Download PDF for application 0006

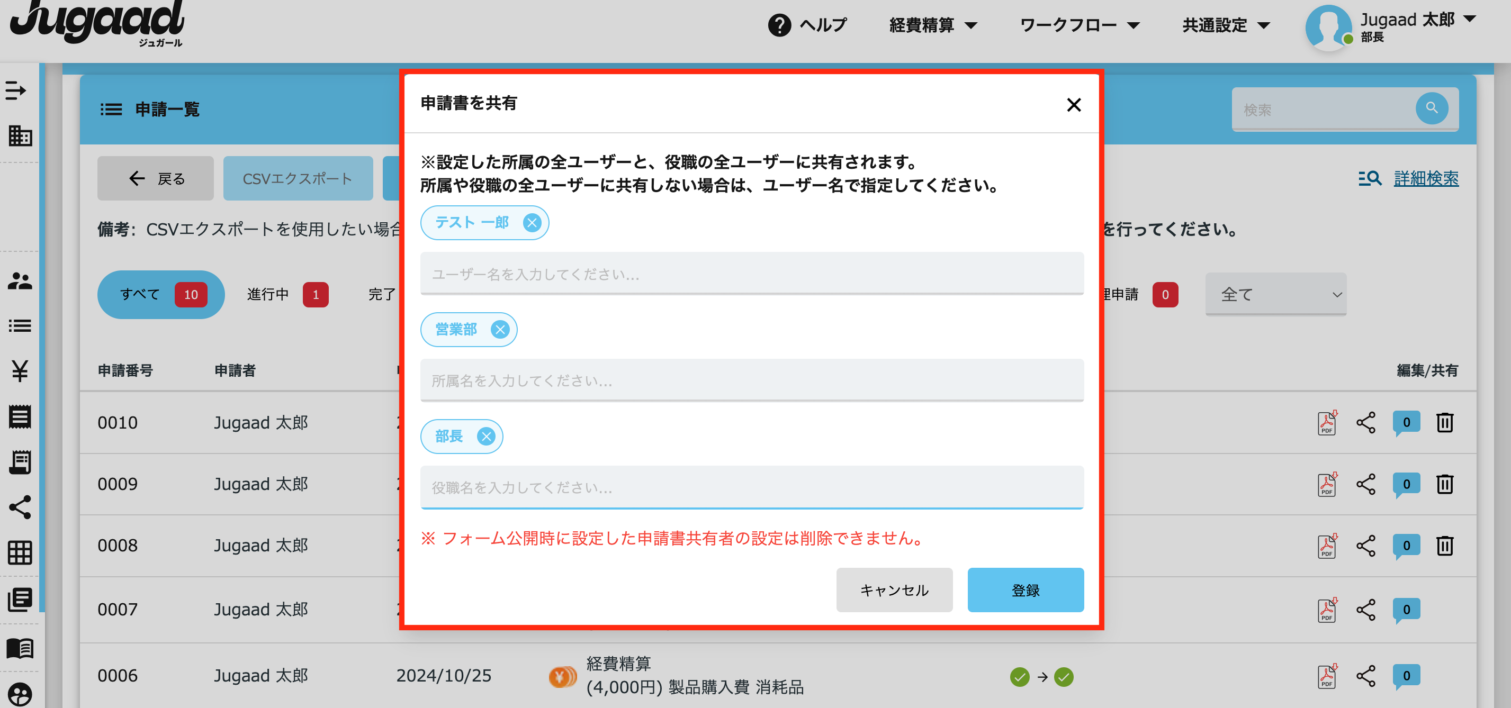(x=1327, y=675)
